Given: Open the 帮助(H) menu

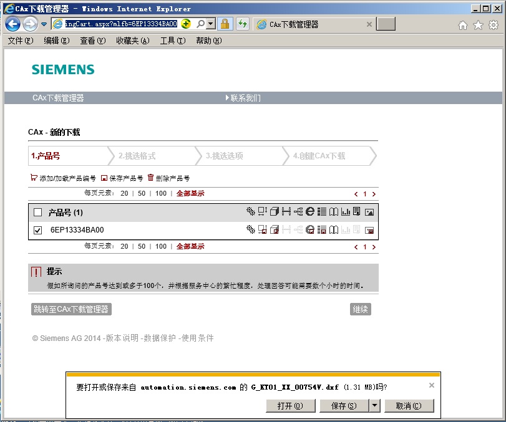Looking at the screenshot, I should (209, 41).
